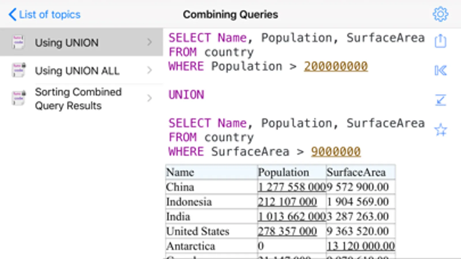Viewport: 461px width, 259px height.
Task: Tap the 9000000 value in the query
Action: 336,152
